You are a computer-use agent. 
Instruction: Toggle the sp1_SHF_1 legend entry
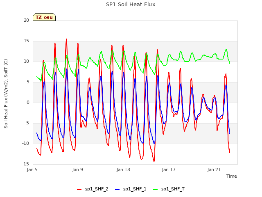[131, 189]
